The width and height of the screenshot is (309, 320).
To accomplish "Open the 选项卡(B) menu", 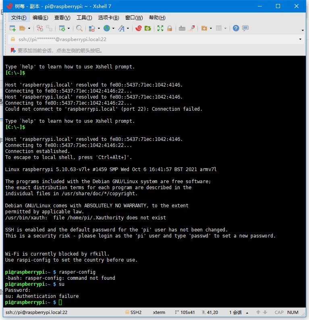I will tap(108, 18).
